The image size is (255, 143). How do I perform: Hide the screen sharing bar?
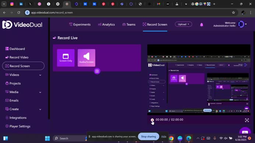[x=164, y=136]
